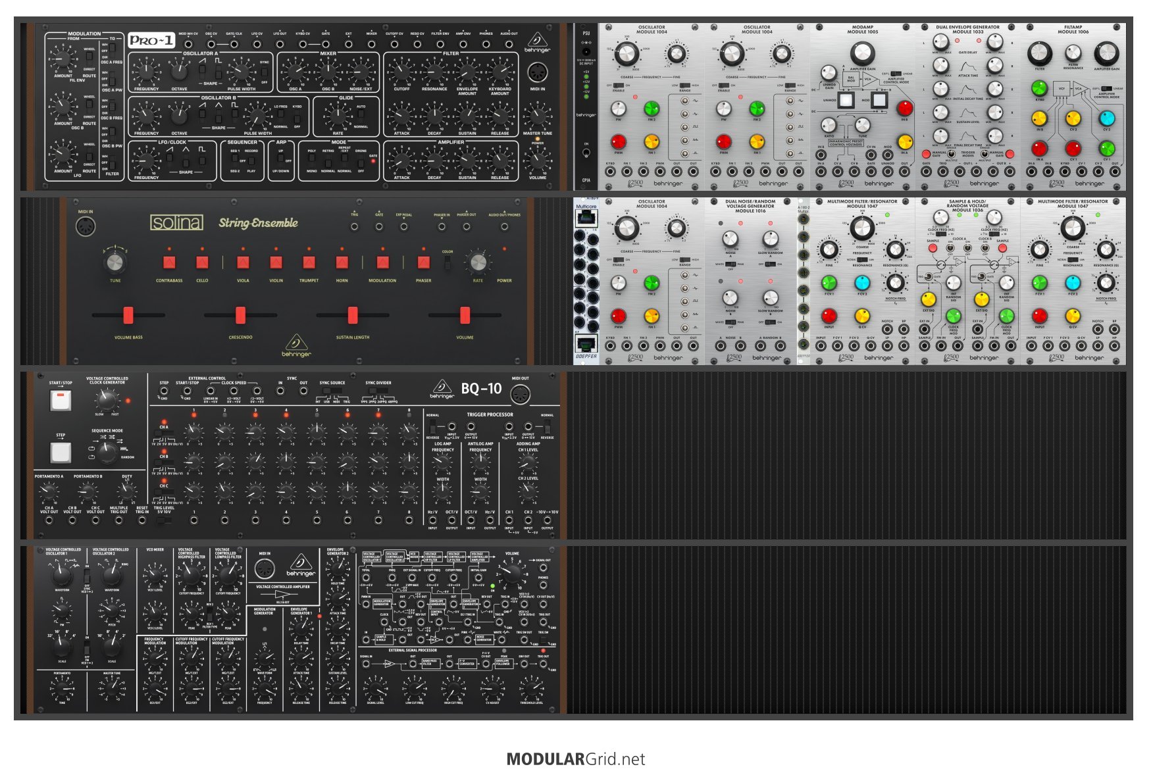Click the Solina String Ensemble MIDI IN socket

pos(86,227)
